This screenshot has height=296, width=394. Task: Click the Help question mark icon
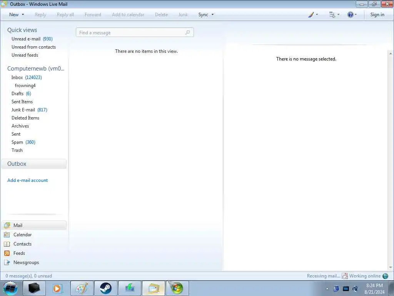point(350,15)
